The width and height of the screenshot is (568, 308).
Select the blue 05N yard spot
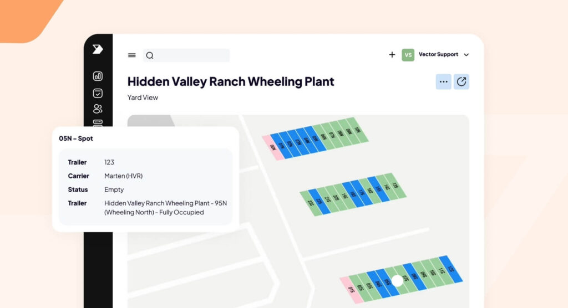pos(316,138)
